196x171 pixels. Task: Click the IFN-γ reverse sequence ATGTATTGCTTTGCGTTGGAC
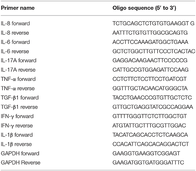click(149, 126)
